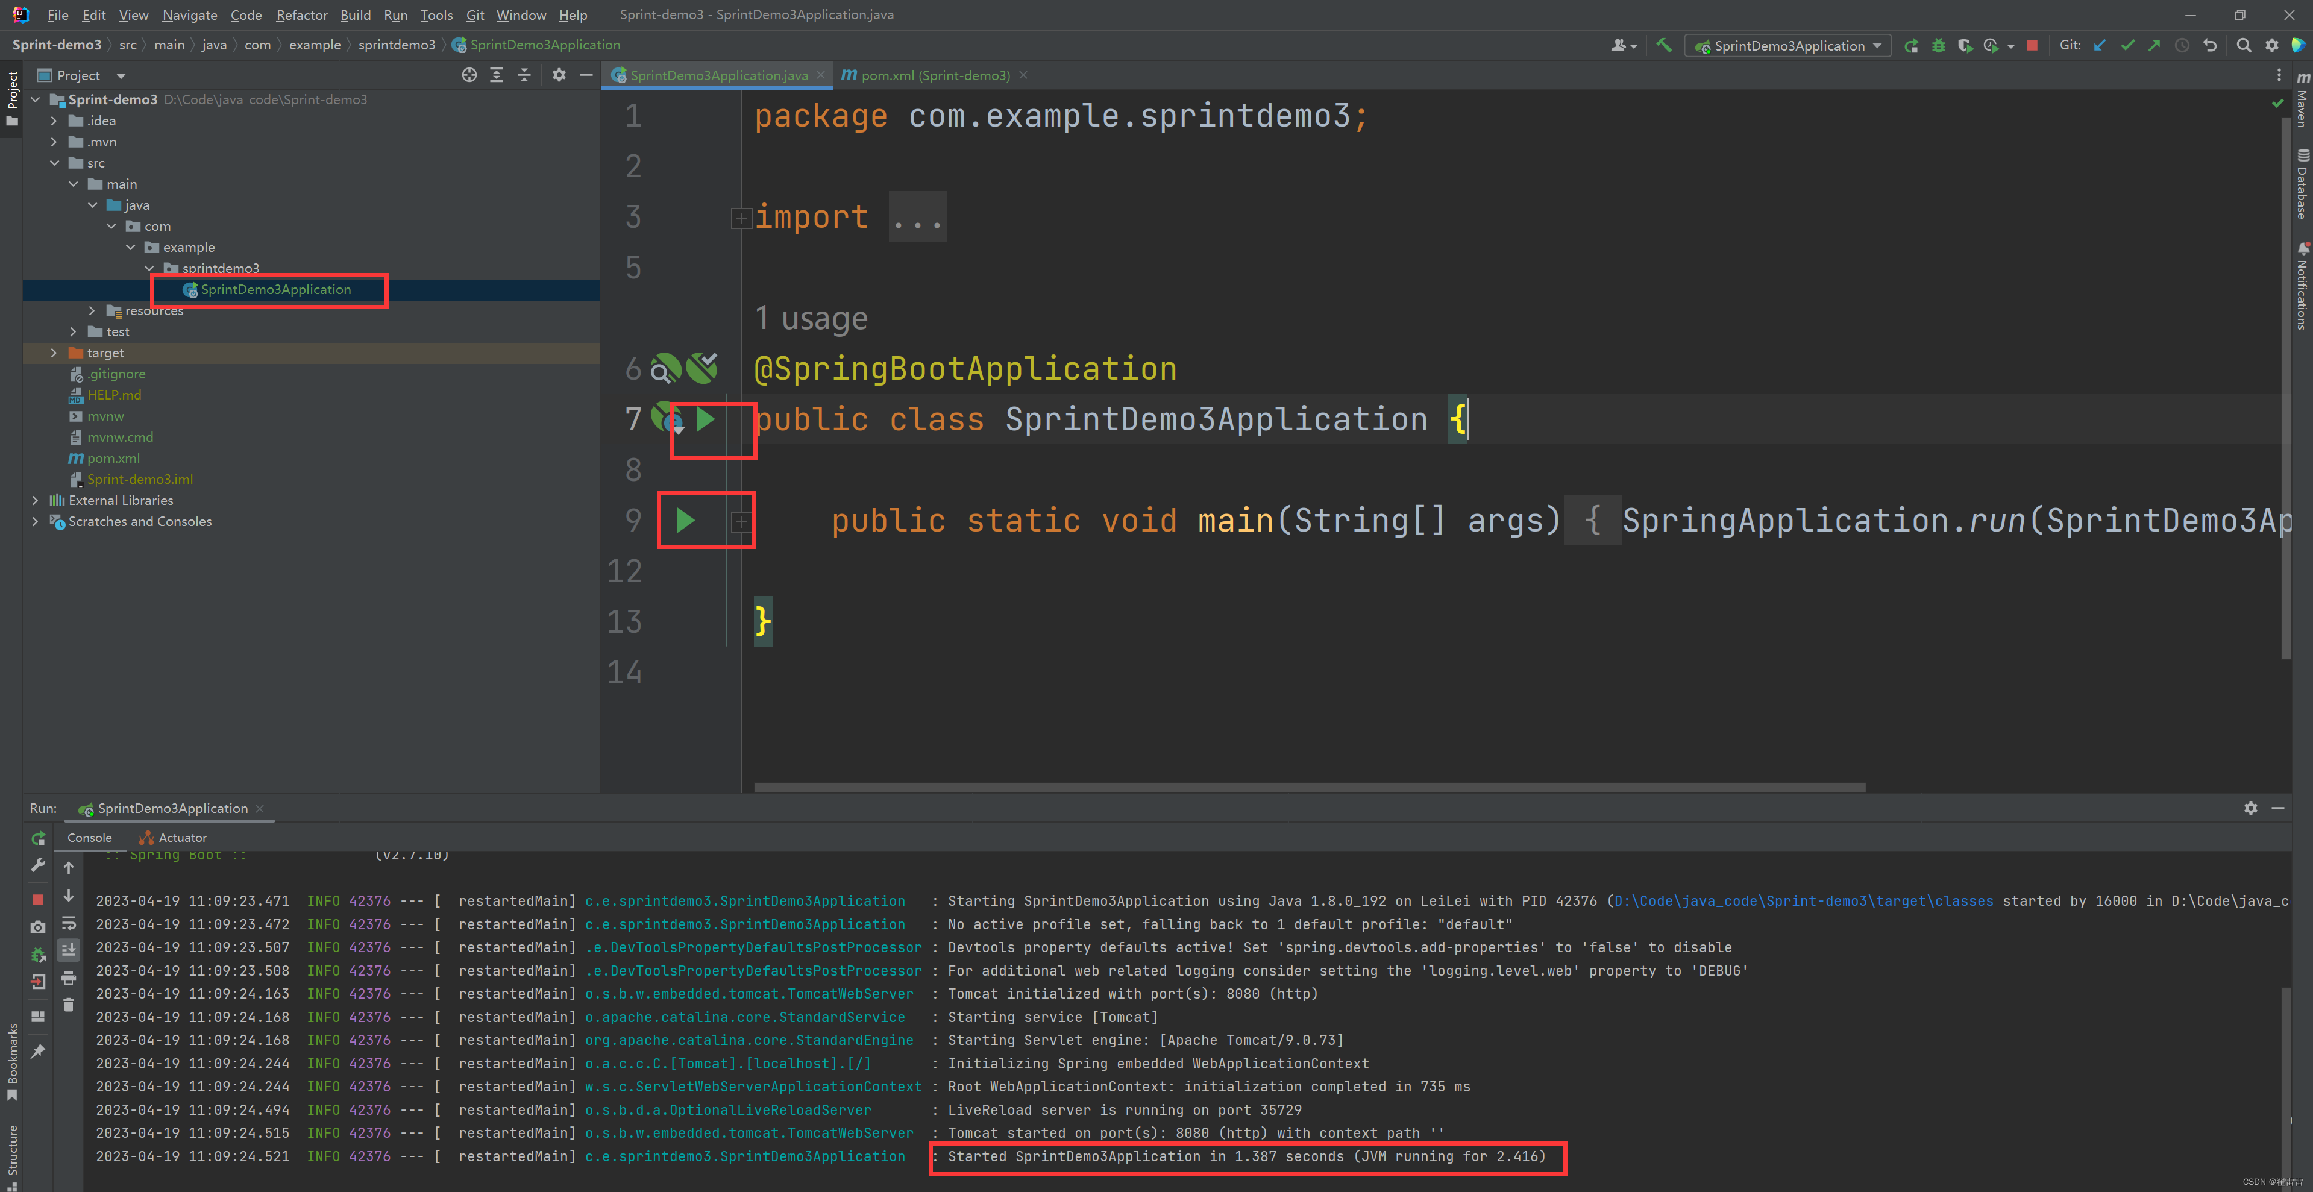Open the target\classes path link in console

pyautogui.click(x=1803, y=900)
